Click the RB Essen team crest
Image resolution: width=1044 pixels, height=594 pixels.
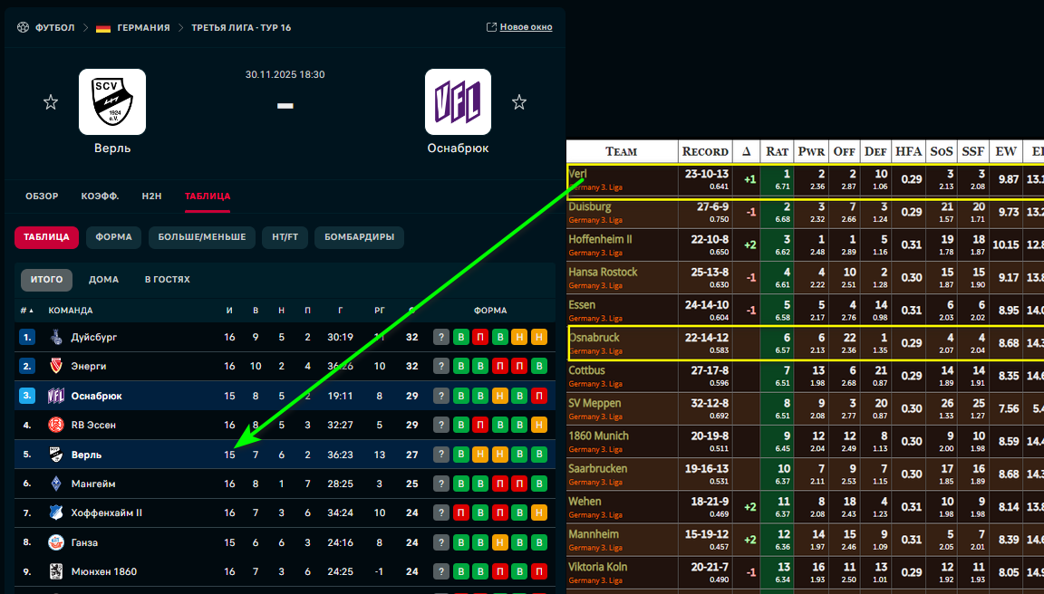click(56, 425)
